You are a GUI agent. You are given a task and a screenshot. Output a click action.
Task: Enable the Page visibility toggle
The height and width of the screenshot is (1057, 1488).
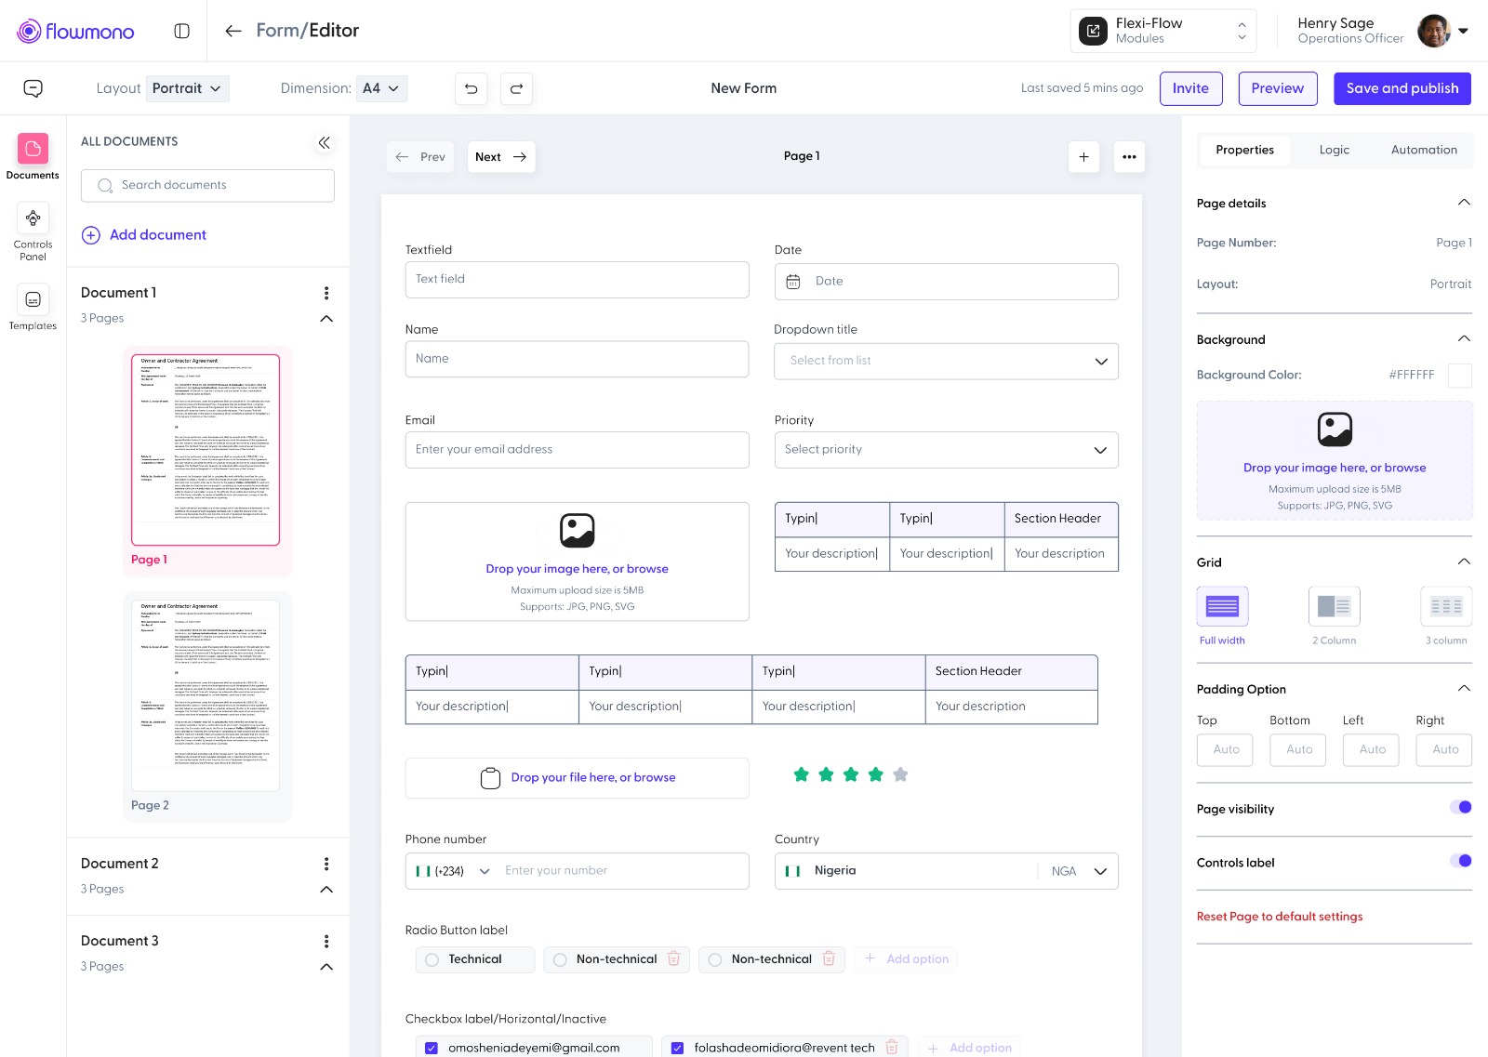[1459, 807]
